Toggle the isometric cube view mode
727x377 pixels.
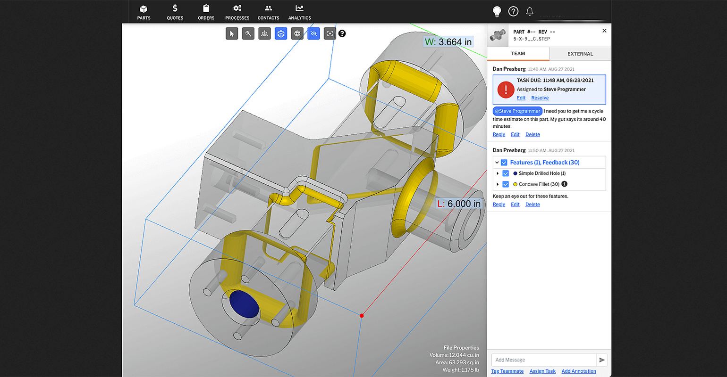pos(281,33)
